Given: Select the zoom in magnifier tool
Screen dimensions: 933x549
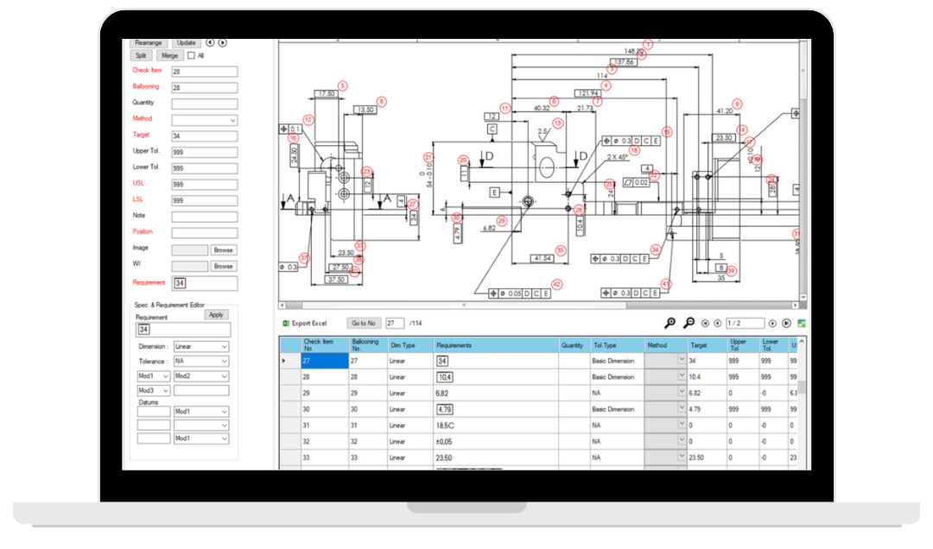Looking at the screenshot, I should pos(670,323).
